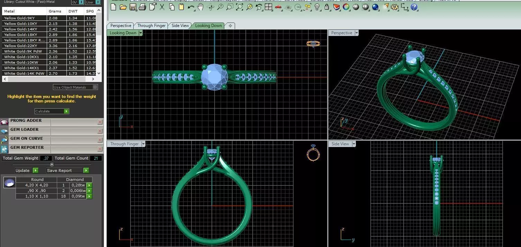Viewport: 521px width, 247px height.
Task: Collapse gem report with circular arrow
Action: pos(52,164)
